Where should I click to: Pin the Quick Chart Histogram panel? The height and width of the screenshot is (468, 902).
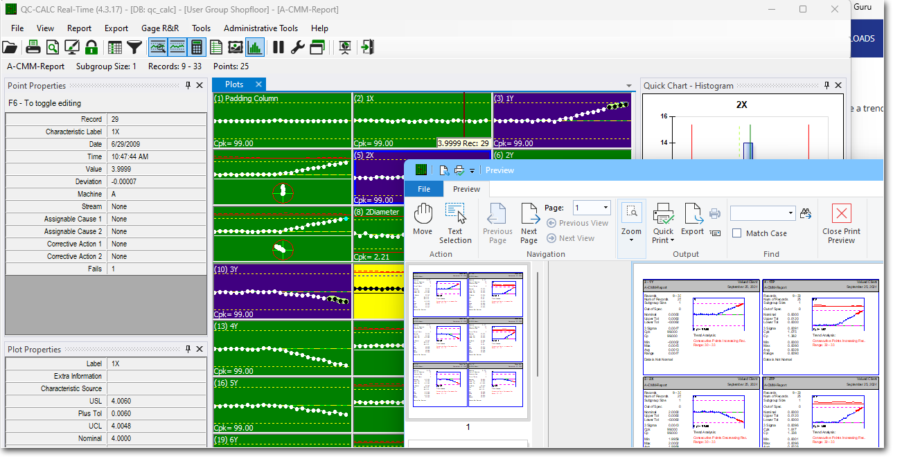826,85
